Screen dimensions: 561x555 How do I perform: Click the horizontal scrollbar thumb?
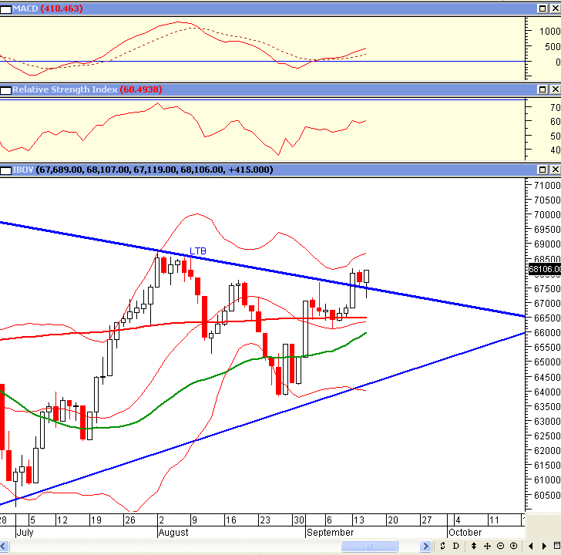[x=369, y=546]
